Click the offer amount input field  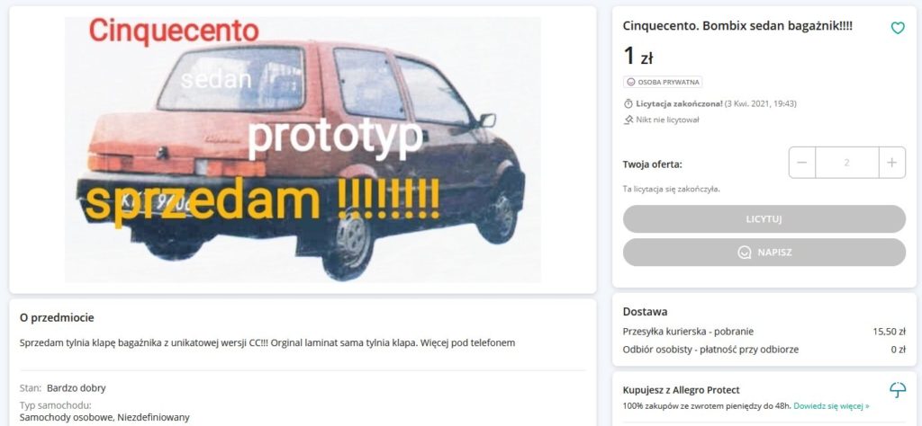coord(846,163)
